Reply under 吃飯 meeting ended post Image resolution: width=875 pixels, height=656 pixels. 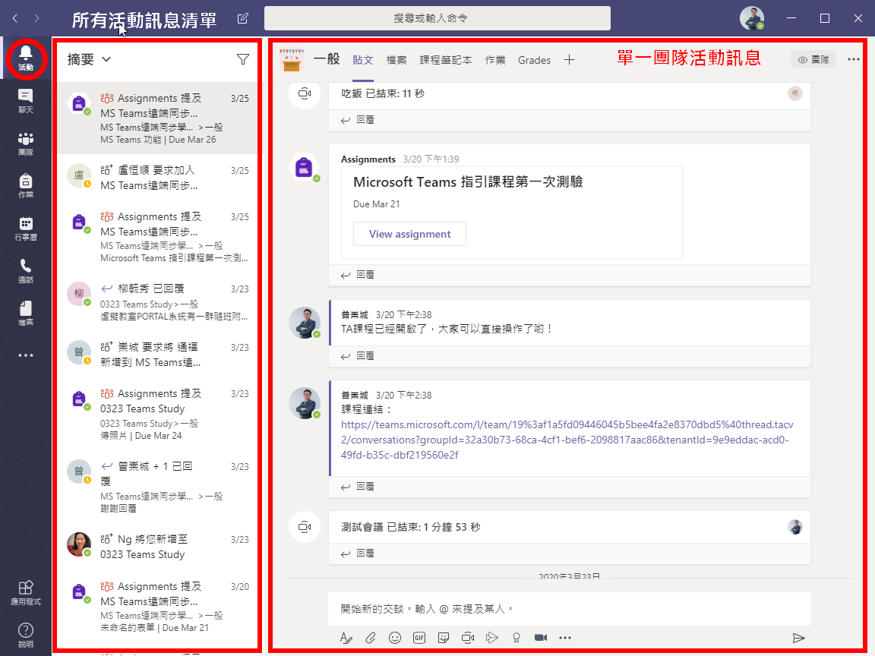click(x=357, y=120)
